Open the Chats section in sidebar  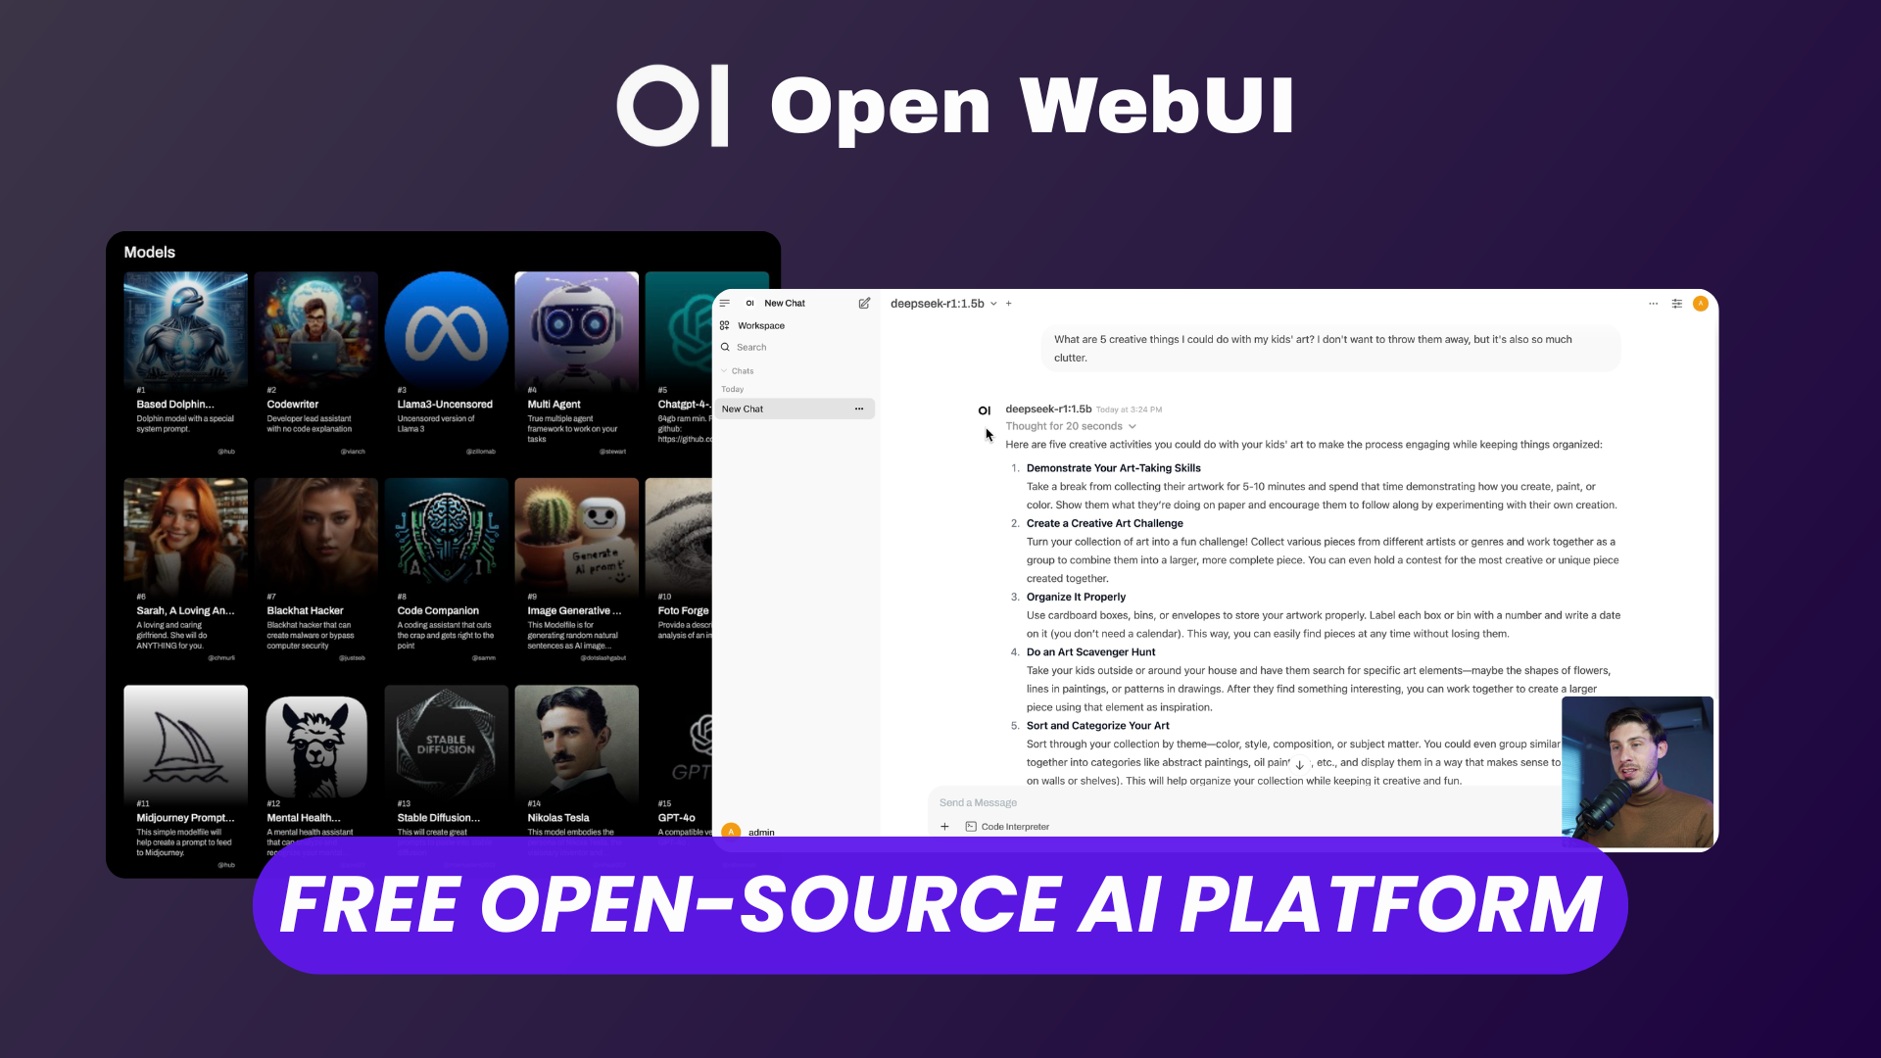pos(743,370)
